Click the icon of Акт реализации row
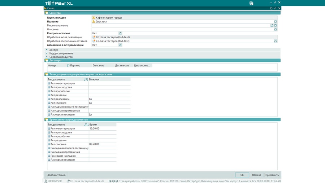Screen dimensions: 325x183 [49, 99]
